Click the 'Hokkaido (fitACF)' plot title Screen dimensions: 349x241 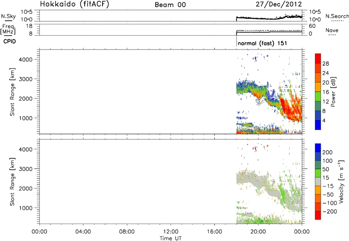point(75,4)
